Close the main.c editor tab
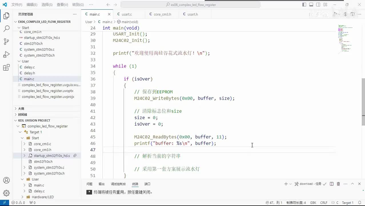The image size is (365, 206). (109, 14)
